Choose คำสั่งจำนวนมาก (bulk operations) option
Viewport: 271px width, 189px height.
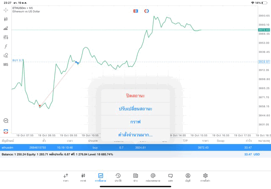135,135
